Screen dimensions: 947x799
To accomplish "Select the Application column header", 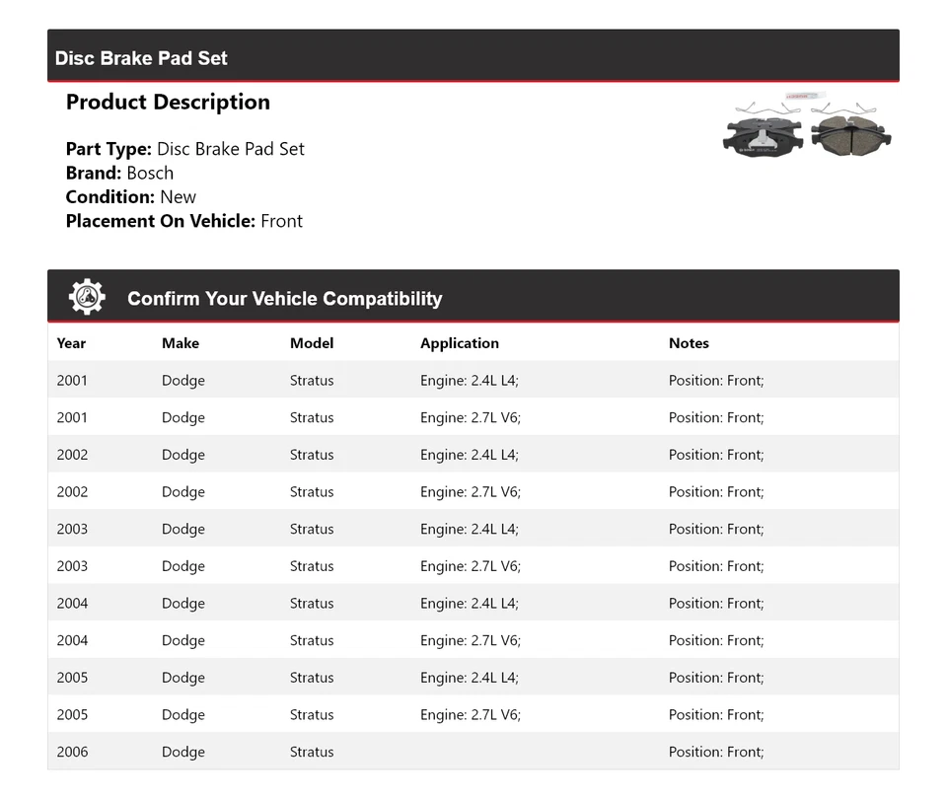I will [x=460, y=343].
